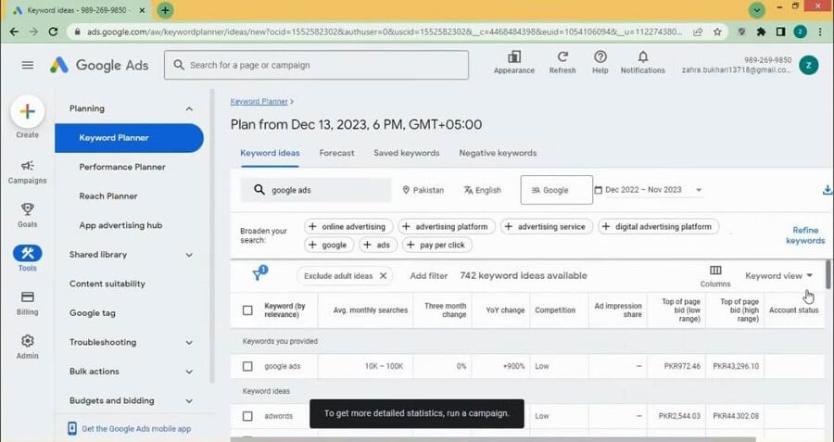Open browser side panel icon
Viewport: 834px width, 442px height.
[780, 32]
